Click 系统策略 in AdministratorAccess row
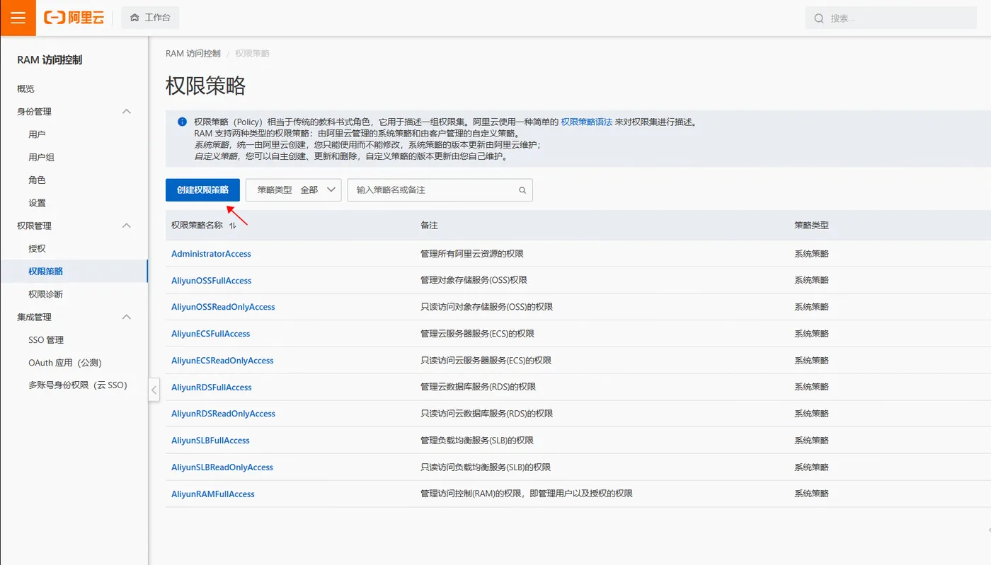The width and height of the screenshot is (991, 565). (811, 254)
